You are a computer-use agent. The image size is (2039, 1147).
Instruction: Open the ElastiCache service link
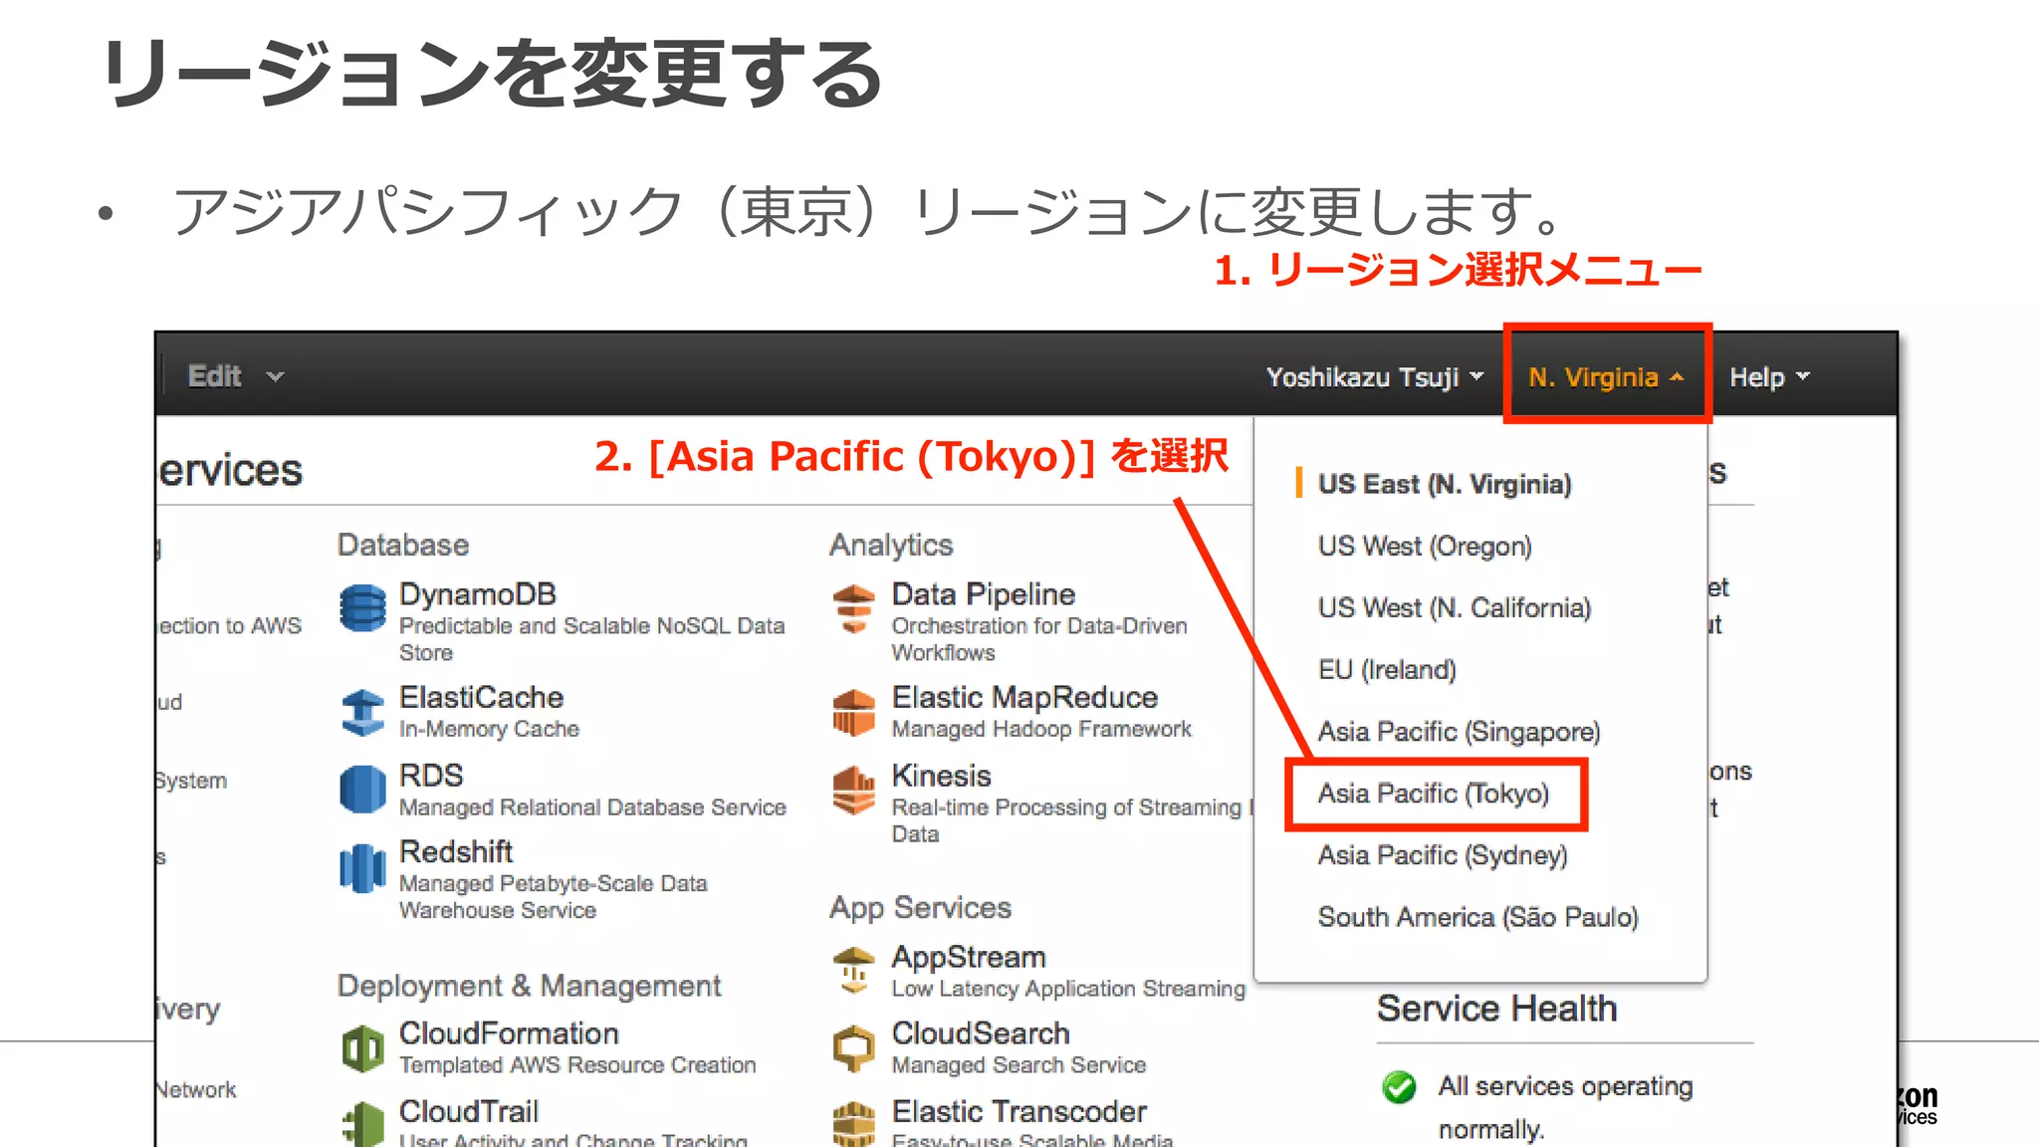(481, 697)
